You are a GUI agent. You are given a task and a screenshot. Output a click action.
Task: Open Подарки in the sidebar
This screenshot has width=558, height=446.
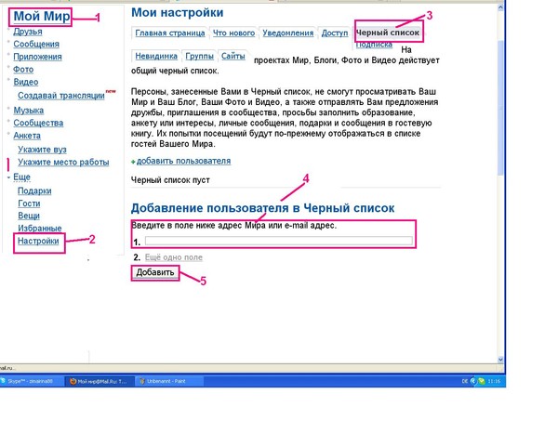click(34, 191)
